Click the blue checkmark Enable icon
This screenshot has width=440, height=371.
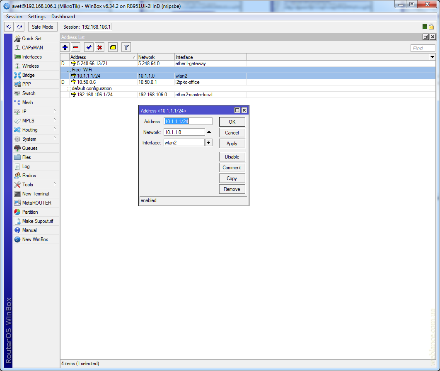click(x=89, y=47)
